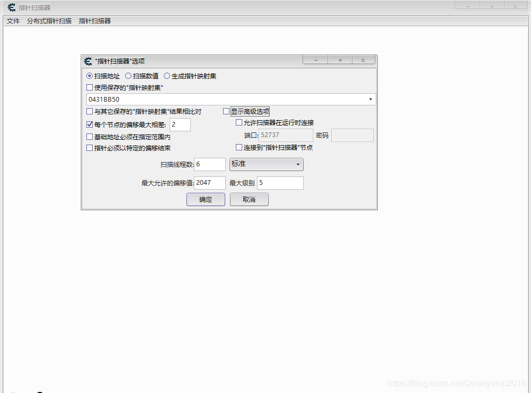531x393 pixels.
Task: Open the 0431BB50 address dropdown
Action: point(371,99)
